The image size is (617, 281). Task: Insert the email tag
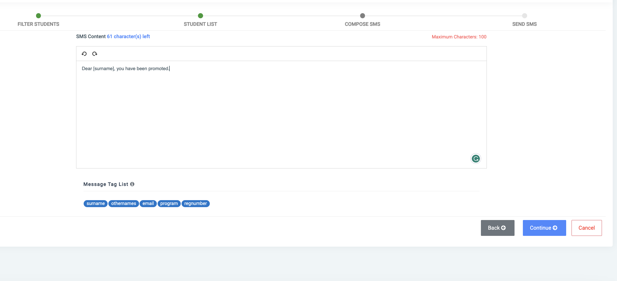148,204
